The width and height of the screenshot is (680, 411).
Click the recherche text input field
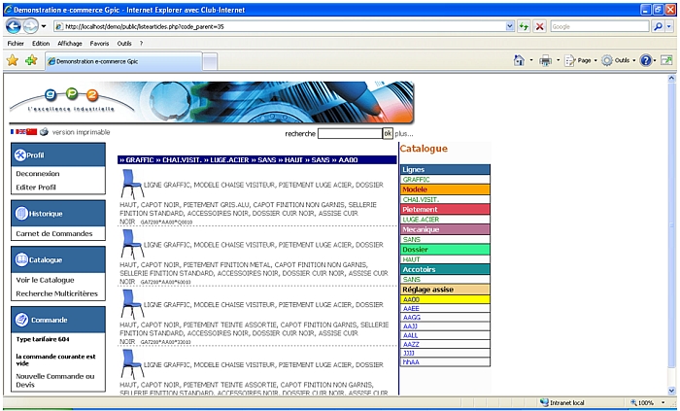(x=349, y=133)
